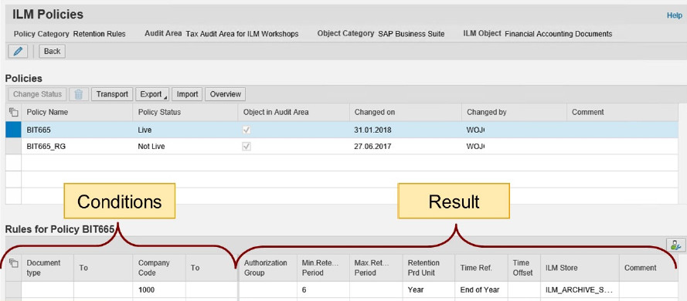Open the personalization settings icon above Rules table
The image size is (687, 301).
pyautogui.click(x=675, y=245)
